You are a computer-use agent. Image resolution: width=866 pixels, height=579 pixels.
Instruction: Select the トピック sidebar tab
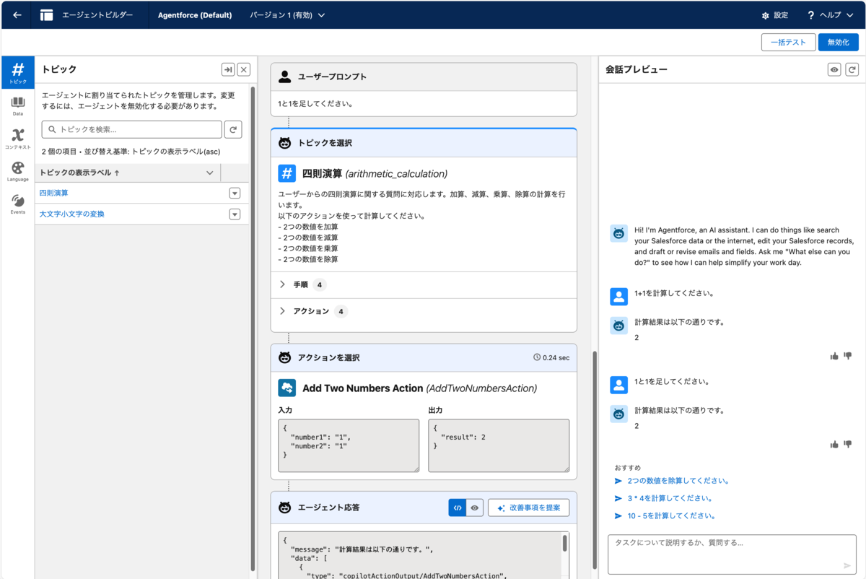pyautogui.click(x=18, y=72)
